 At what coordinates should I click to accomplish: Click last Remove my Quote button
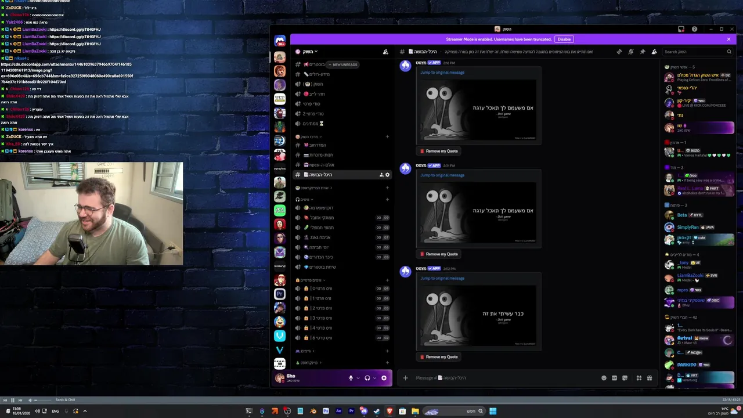439,357
